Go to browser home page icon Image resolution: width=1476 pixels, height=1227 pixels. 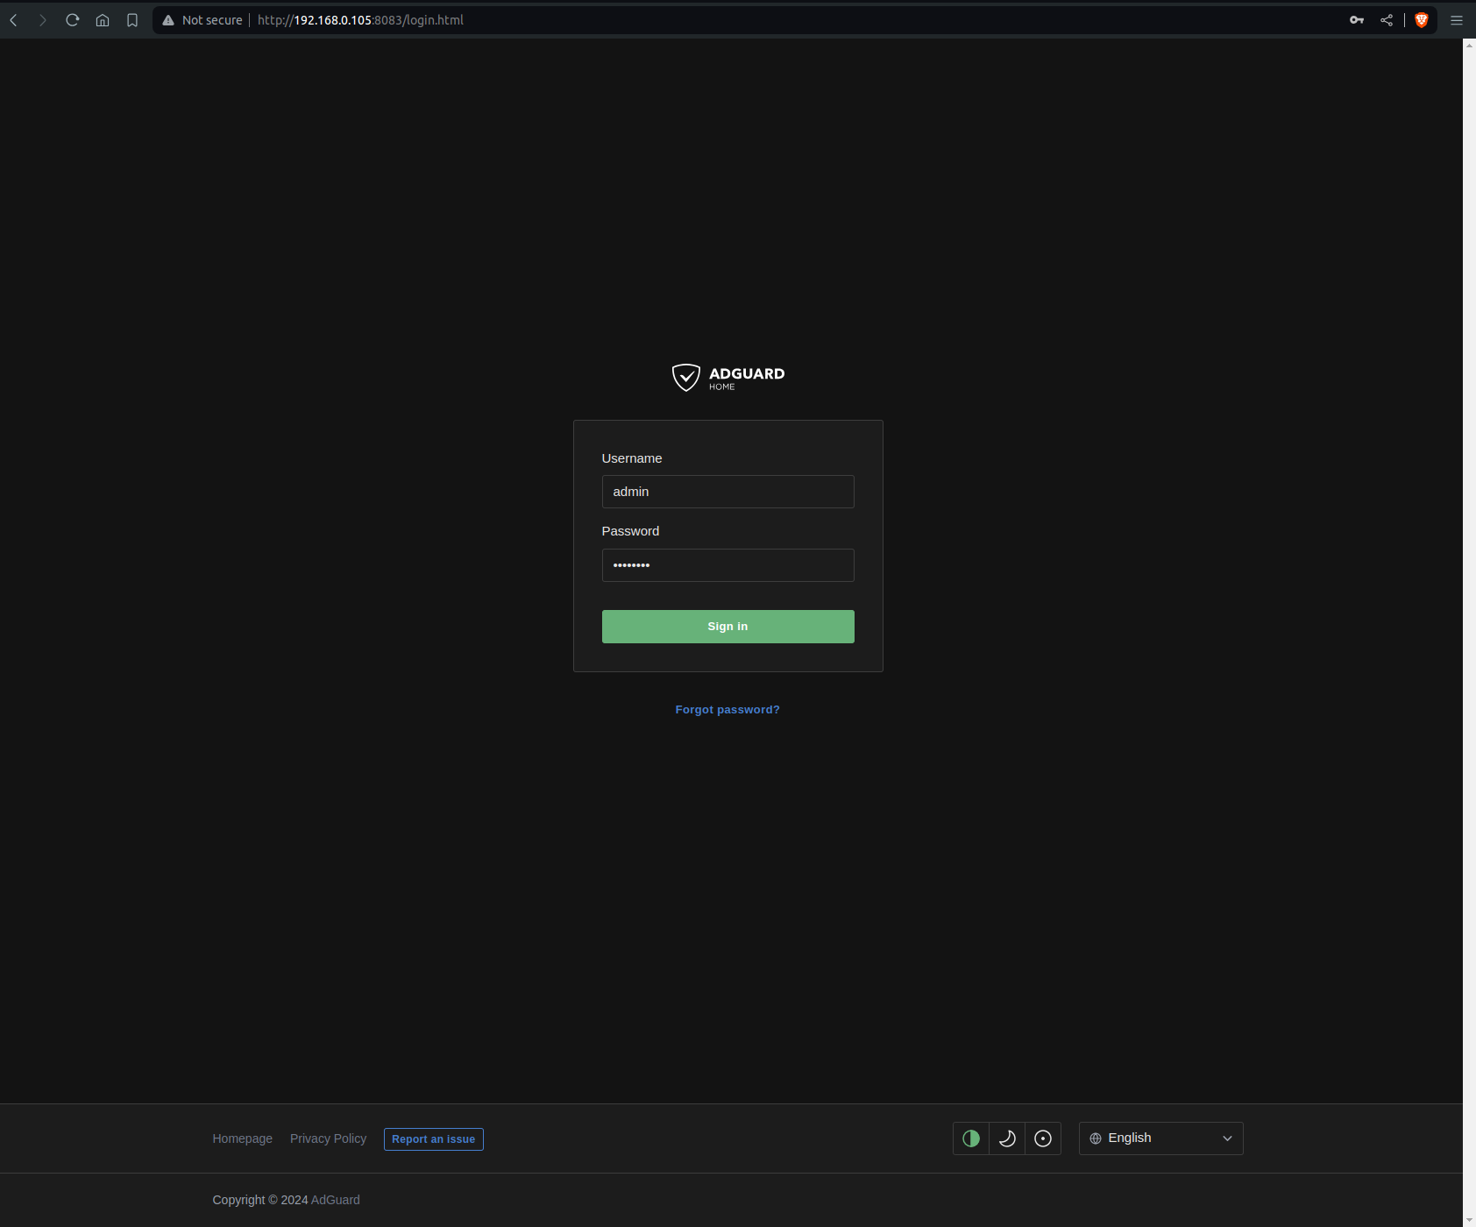(x=103, y=20)
